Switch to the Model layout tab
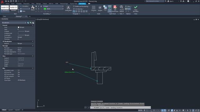Screen dimensions: 200x112 click(4, 110)
